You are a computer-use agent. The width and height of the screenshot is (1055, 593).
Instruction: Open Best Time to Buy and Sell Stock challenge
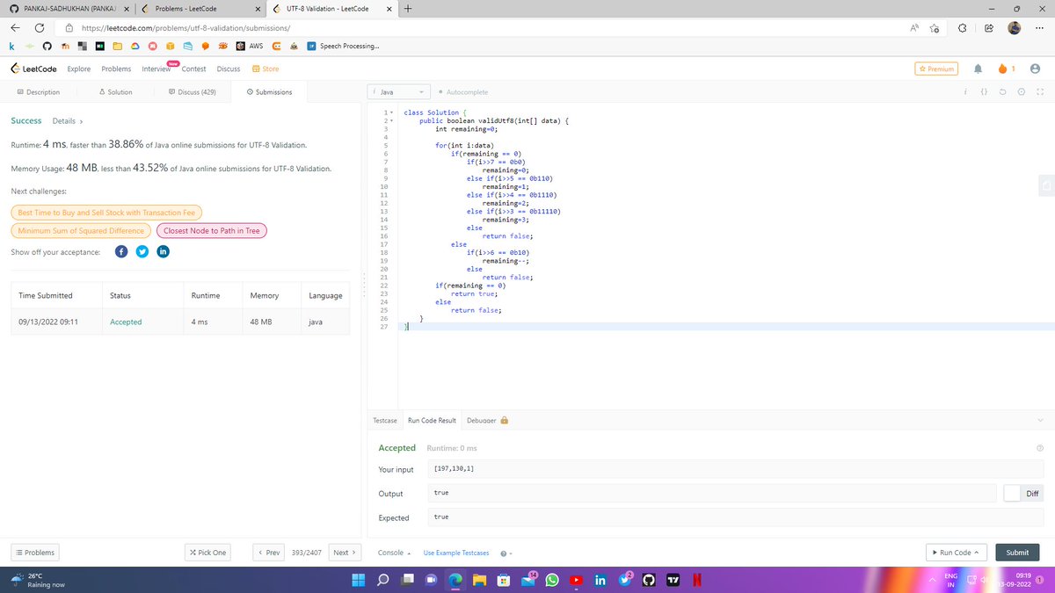pos(106,212)
